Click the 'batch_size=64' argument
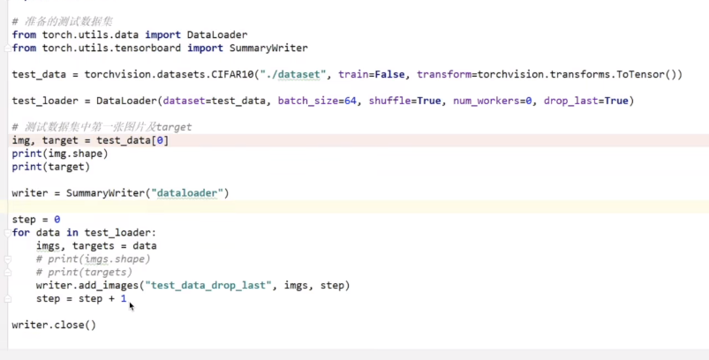 point(318,101)
